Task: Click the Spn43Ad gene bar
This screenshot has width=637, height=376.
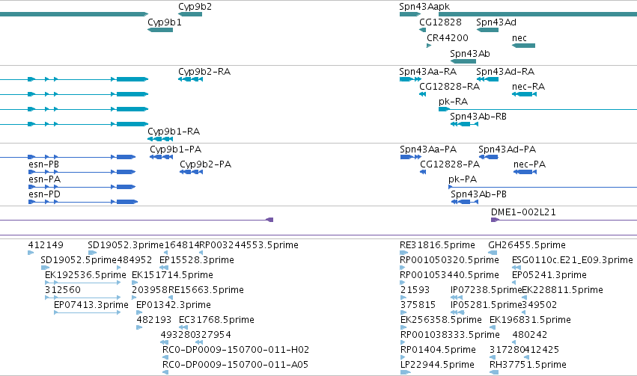Action: click(487, 30)
